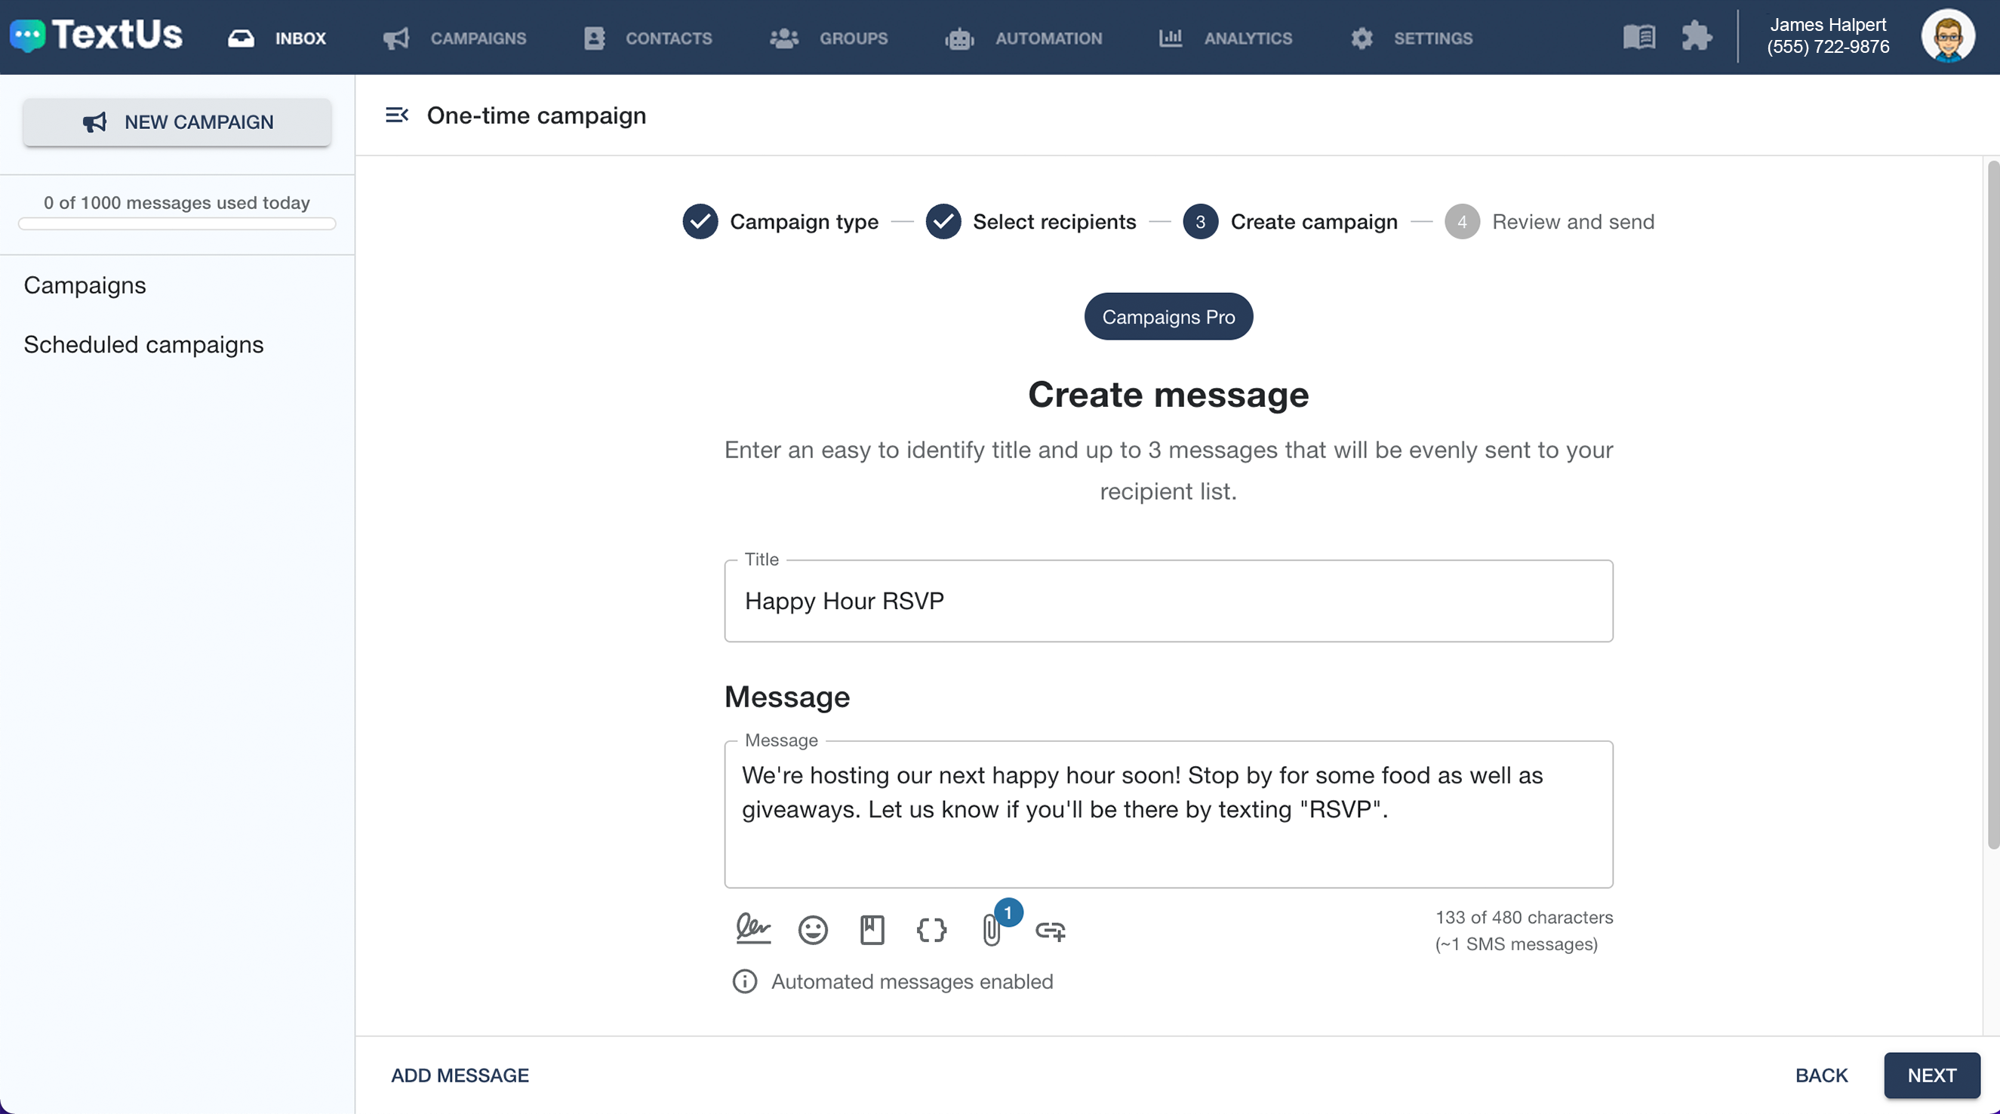Click the Automated messages enabled info toggle
This screenshot has height=1114, width=2000.
coord(744,980)
